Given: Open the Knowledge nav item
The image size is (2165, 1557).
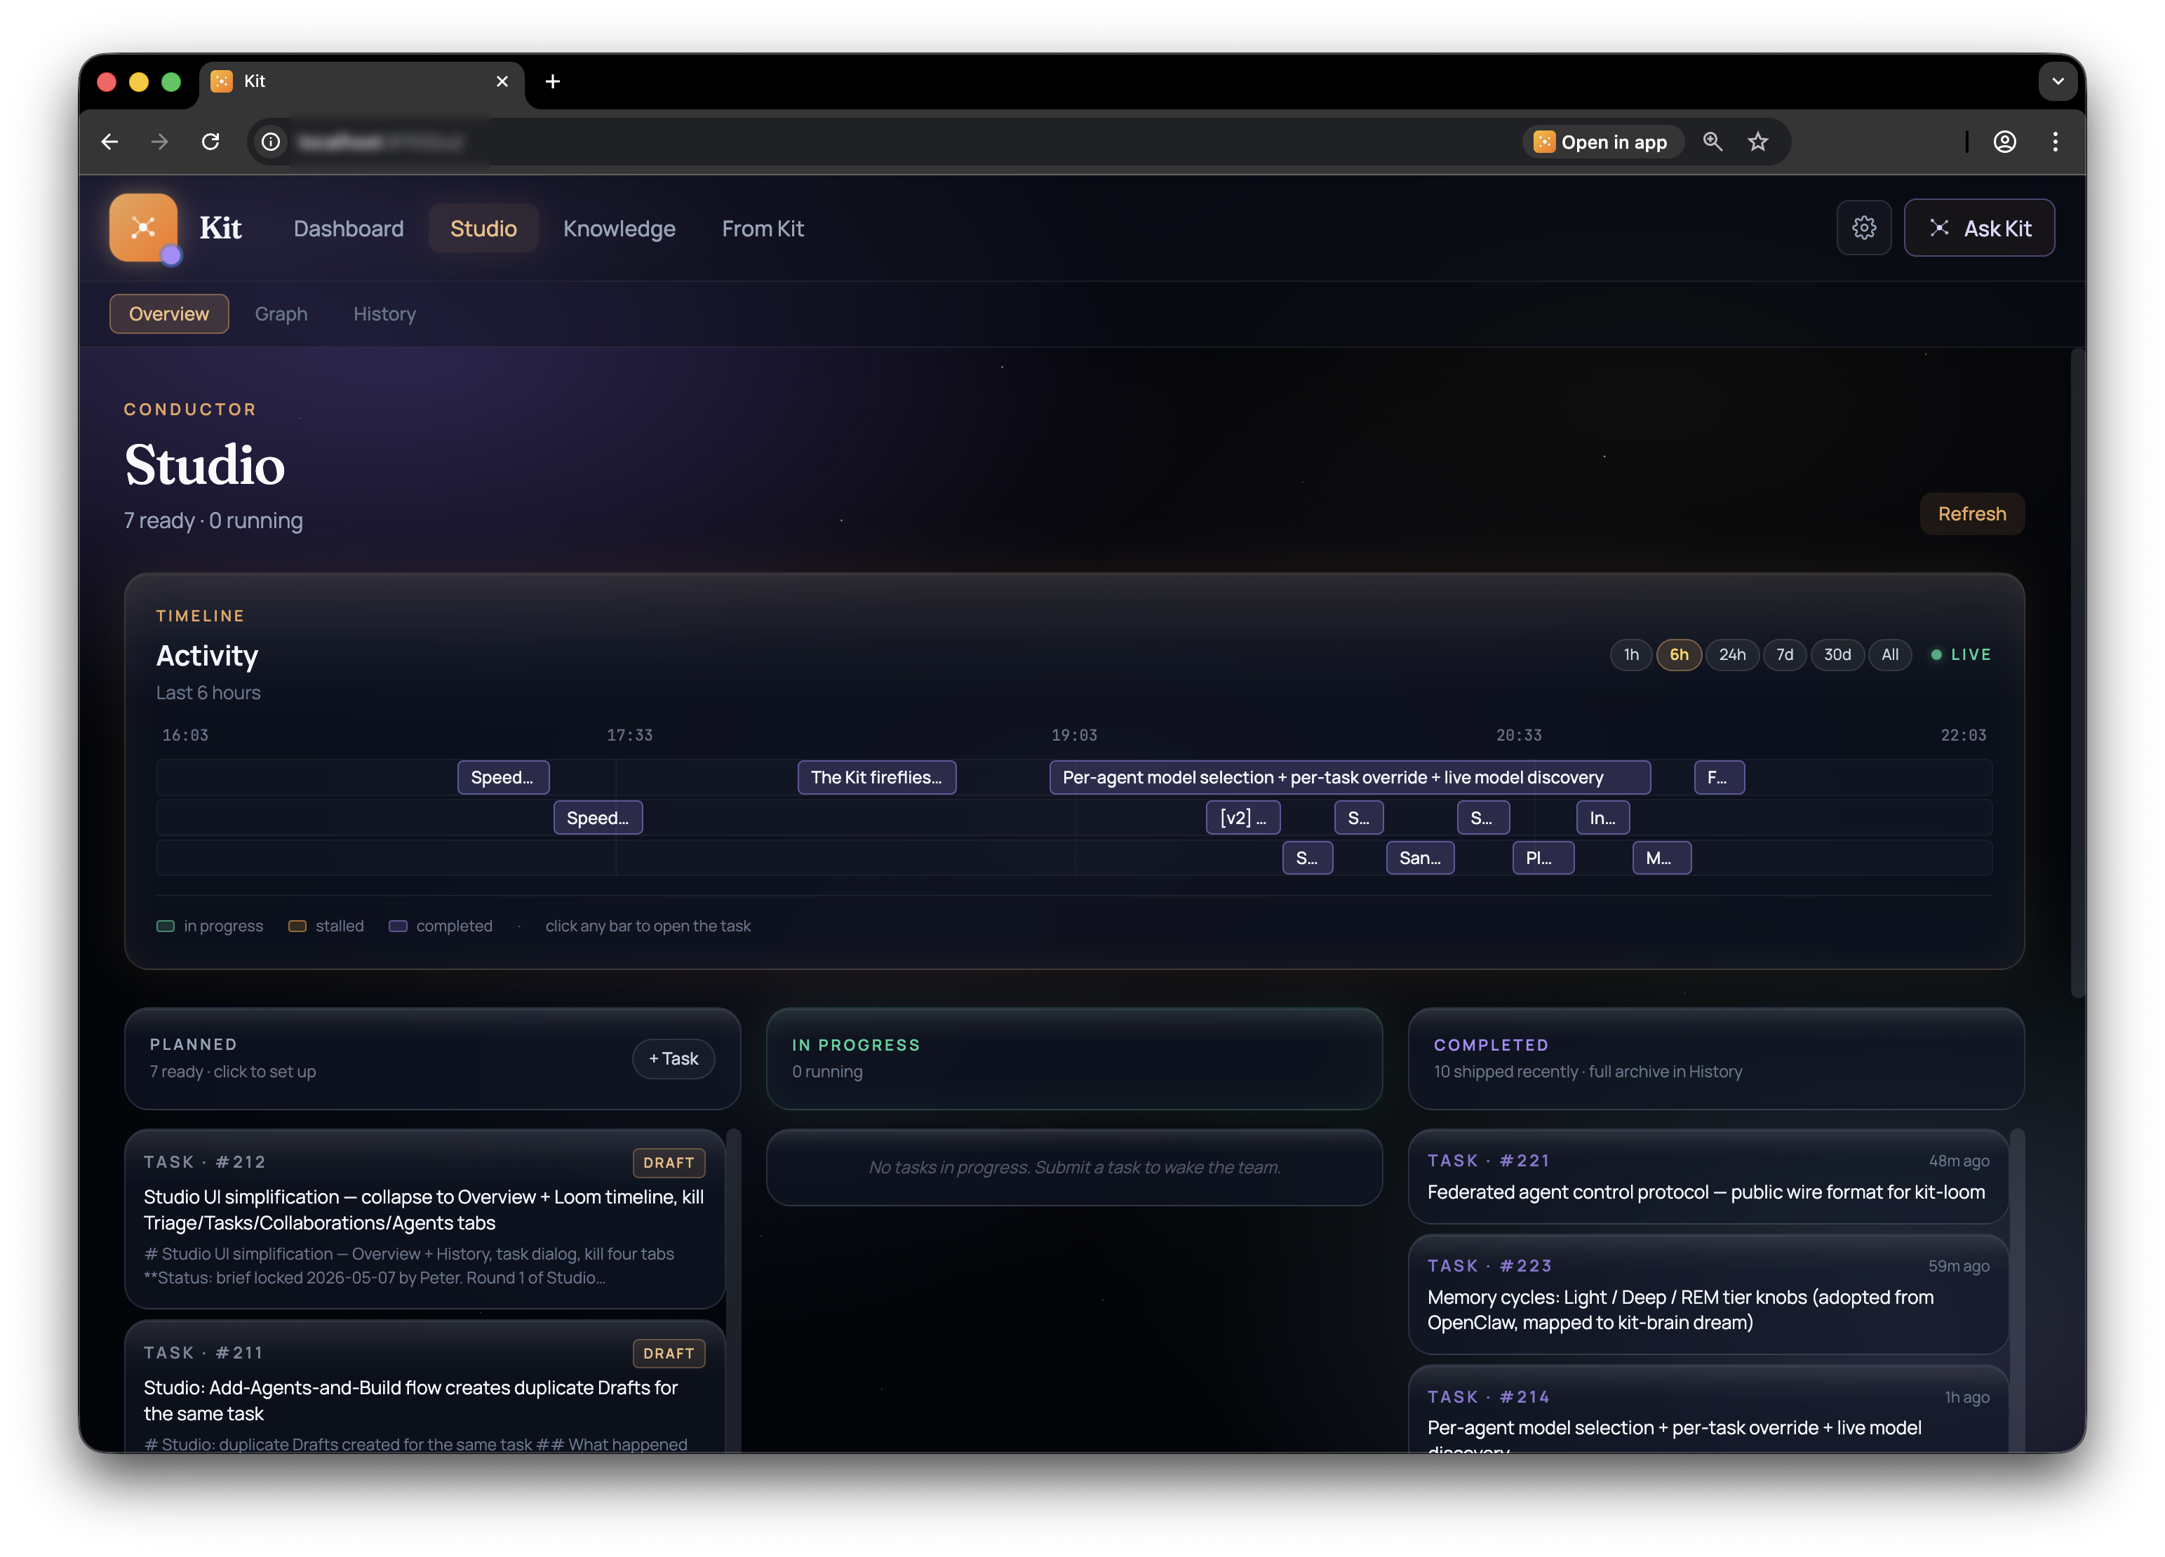Looking at the screenshot, I should point(619,229).
